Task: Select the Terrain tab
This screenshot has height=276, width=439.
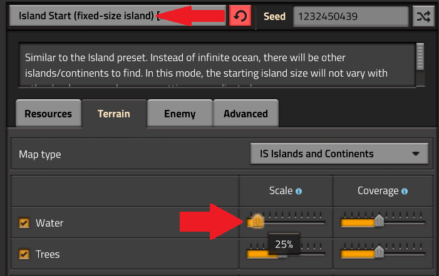Action: click(x=114, y=114)
